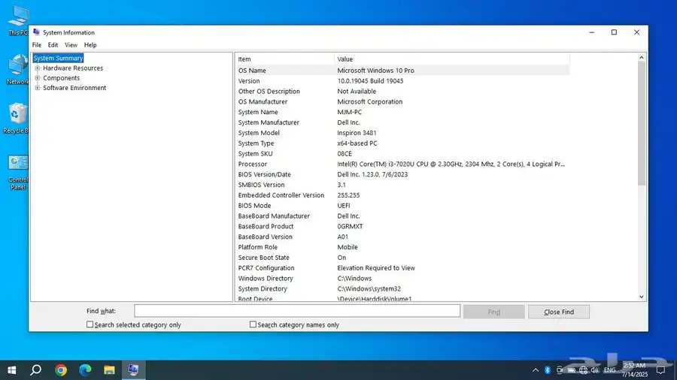Expand the Software Environment node
Viewport: 677px width, 380px height.
(x=38, y=88)
